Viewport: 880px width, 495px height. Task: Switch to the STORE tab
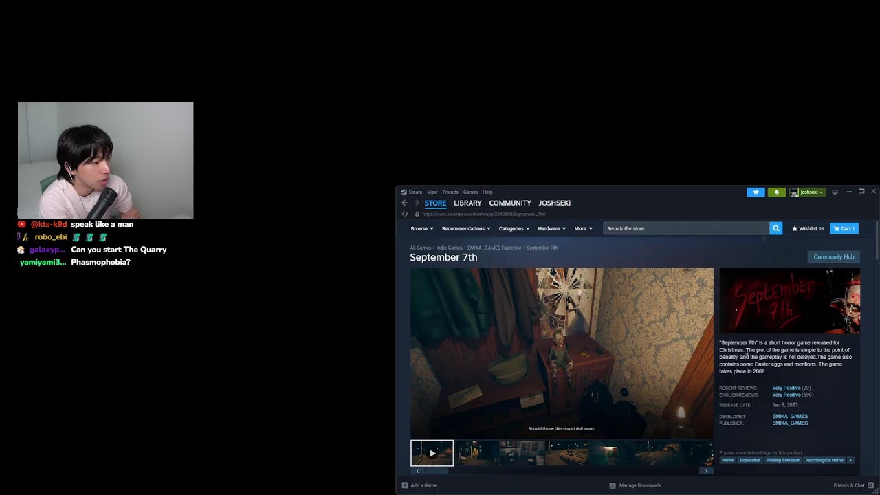pyautogui.click(x=435, y=203)
